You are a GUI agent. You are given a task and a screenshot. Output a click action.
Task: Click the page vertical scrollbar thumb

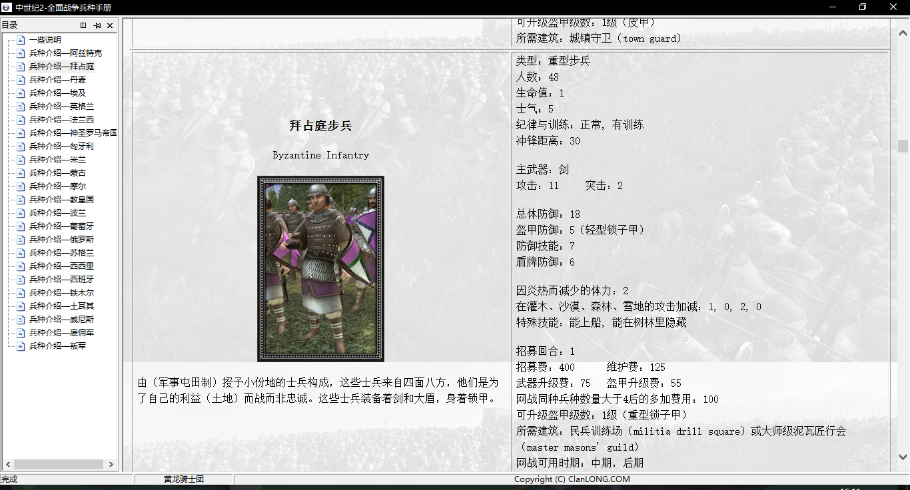point(903,146)
